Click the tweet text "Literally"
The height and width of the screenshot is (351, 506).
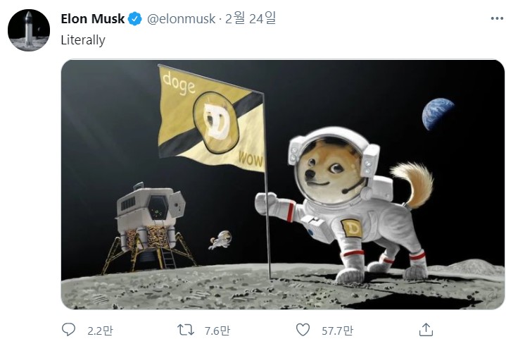[83, 40]
